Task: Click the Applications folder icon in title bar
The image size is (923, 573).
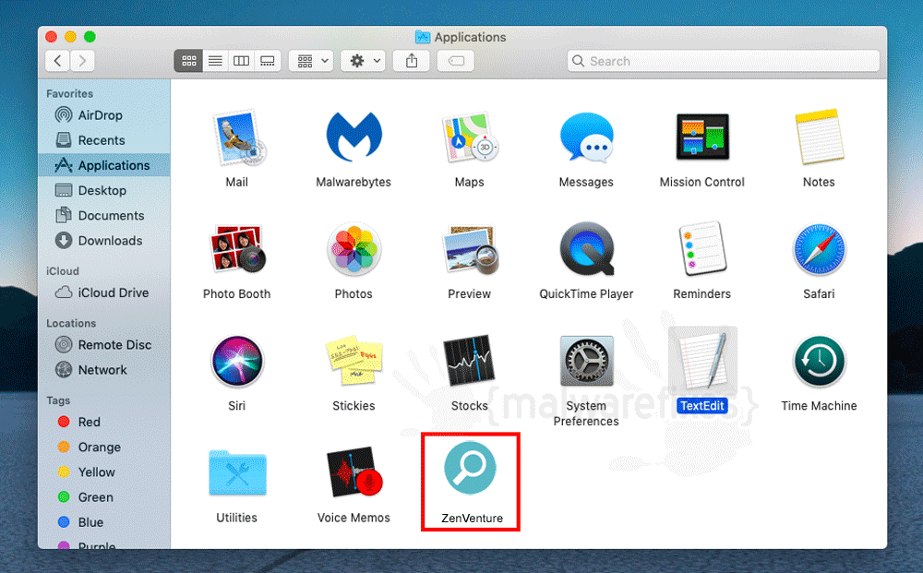Action: 423,37
